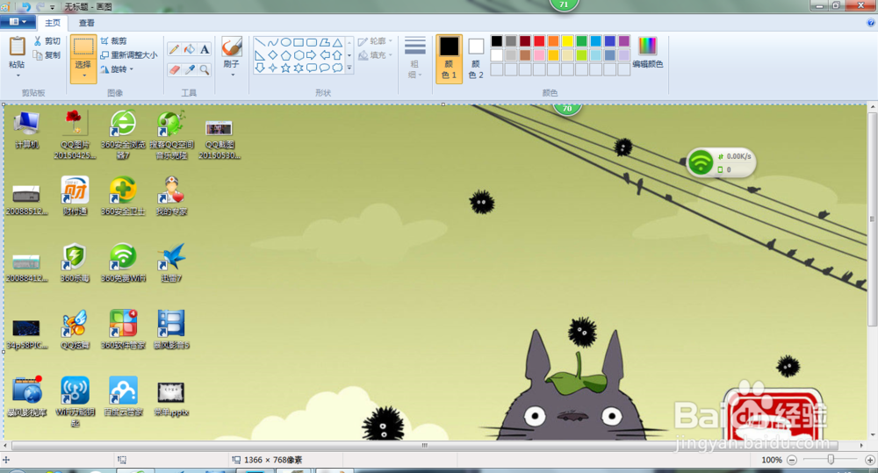This screenshot has width=878, height=473.
Task: Open Customize Quick Access Toolbar arrow
Action: [x=52, y=7]
